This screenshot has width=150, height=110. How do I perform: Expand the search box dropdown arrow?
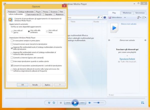101,17
